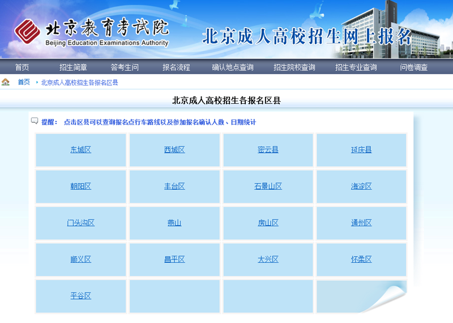453x323 pixels.
Task: Choose the 海淀区 district link
Action: 361,186
